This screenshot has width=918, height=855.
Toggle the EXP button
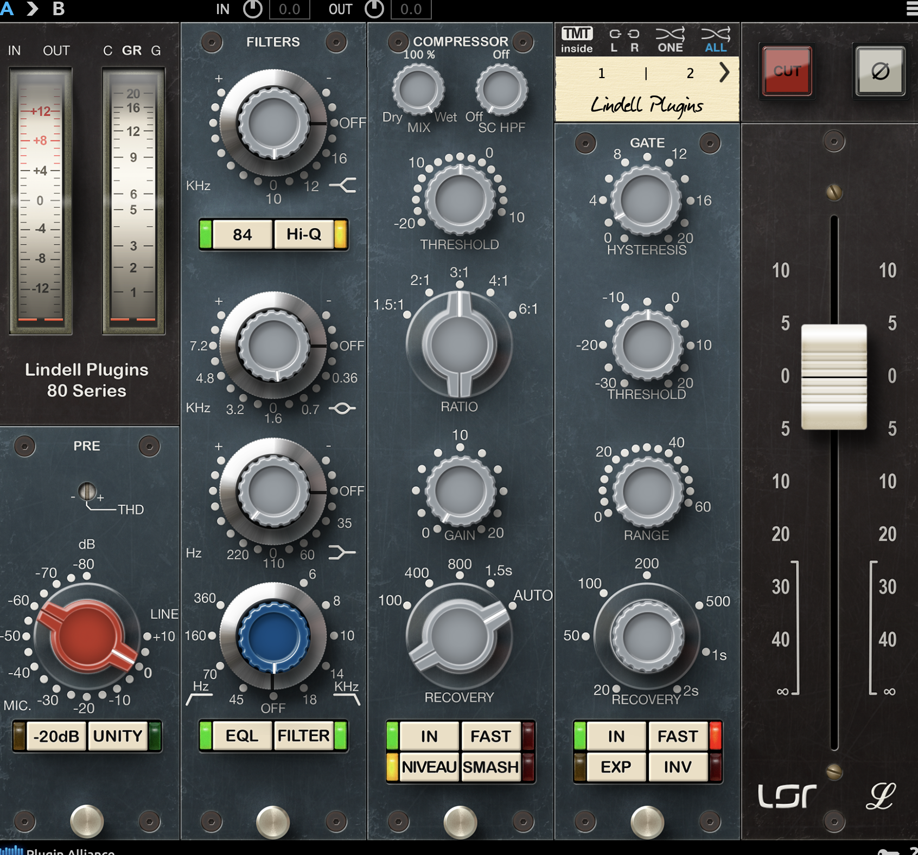click(616, 767)
